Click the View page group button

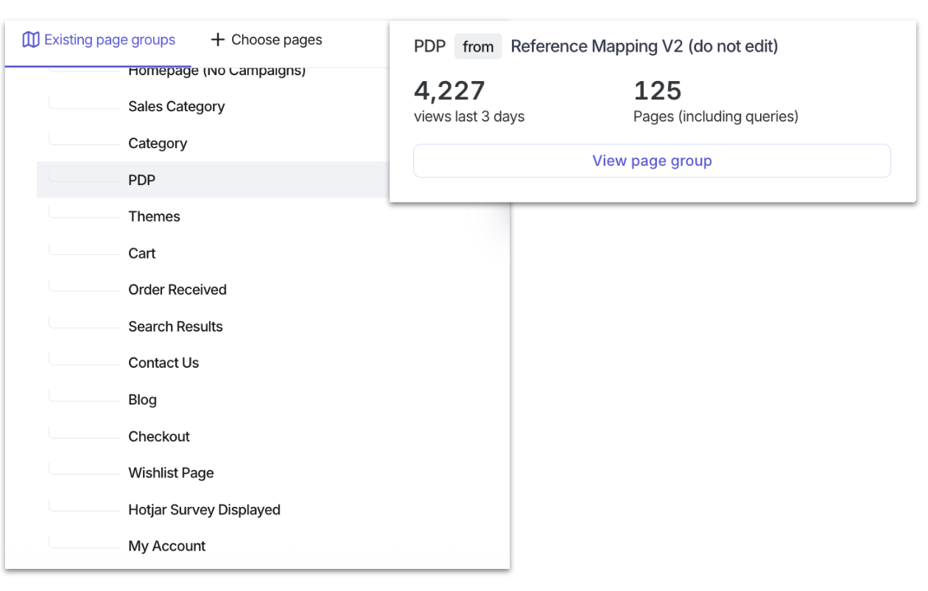[x=652, y=161]
